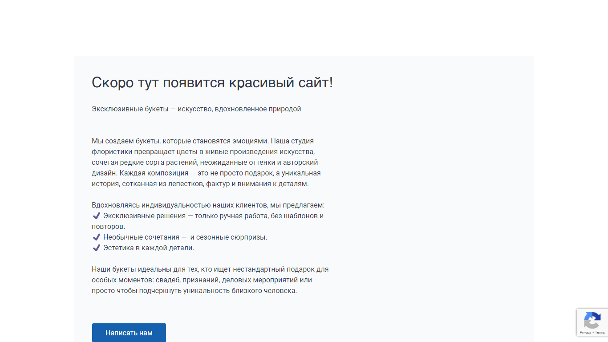Click the reCAPTCHA logo badge
This screenshot has width=608, height=342.
pos(592,320)
